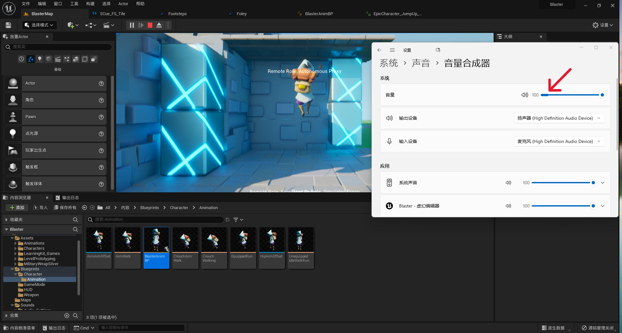Select the Volumes category filter
622x333 pixels.
[85, 59]
